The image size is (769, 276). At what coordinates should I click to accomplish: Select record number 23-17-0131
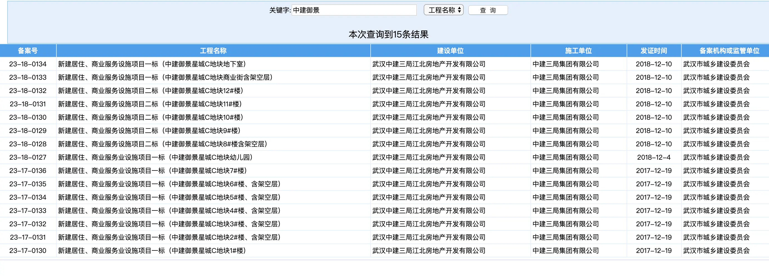28,237
